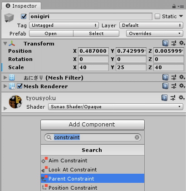The width and height of the screenshot is (186, 191).
Task: Click the Rotation Z value field
Action: coord(169,59)
